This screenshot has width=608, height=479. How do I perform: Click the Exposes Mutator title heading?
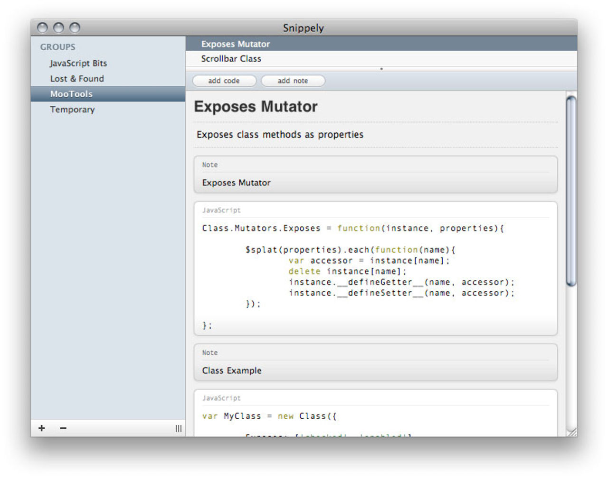(x=256, y=107)
